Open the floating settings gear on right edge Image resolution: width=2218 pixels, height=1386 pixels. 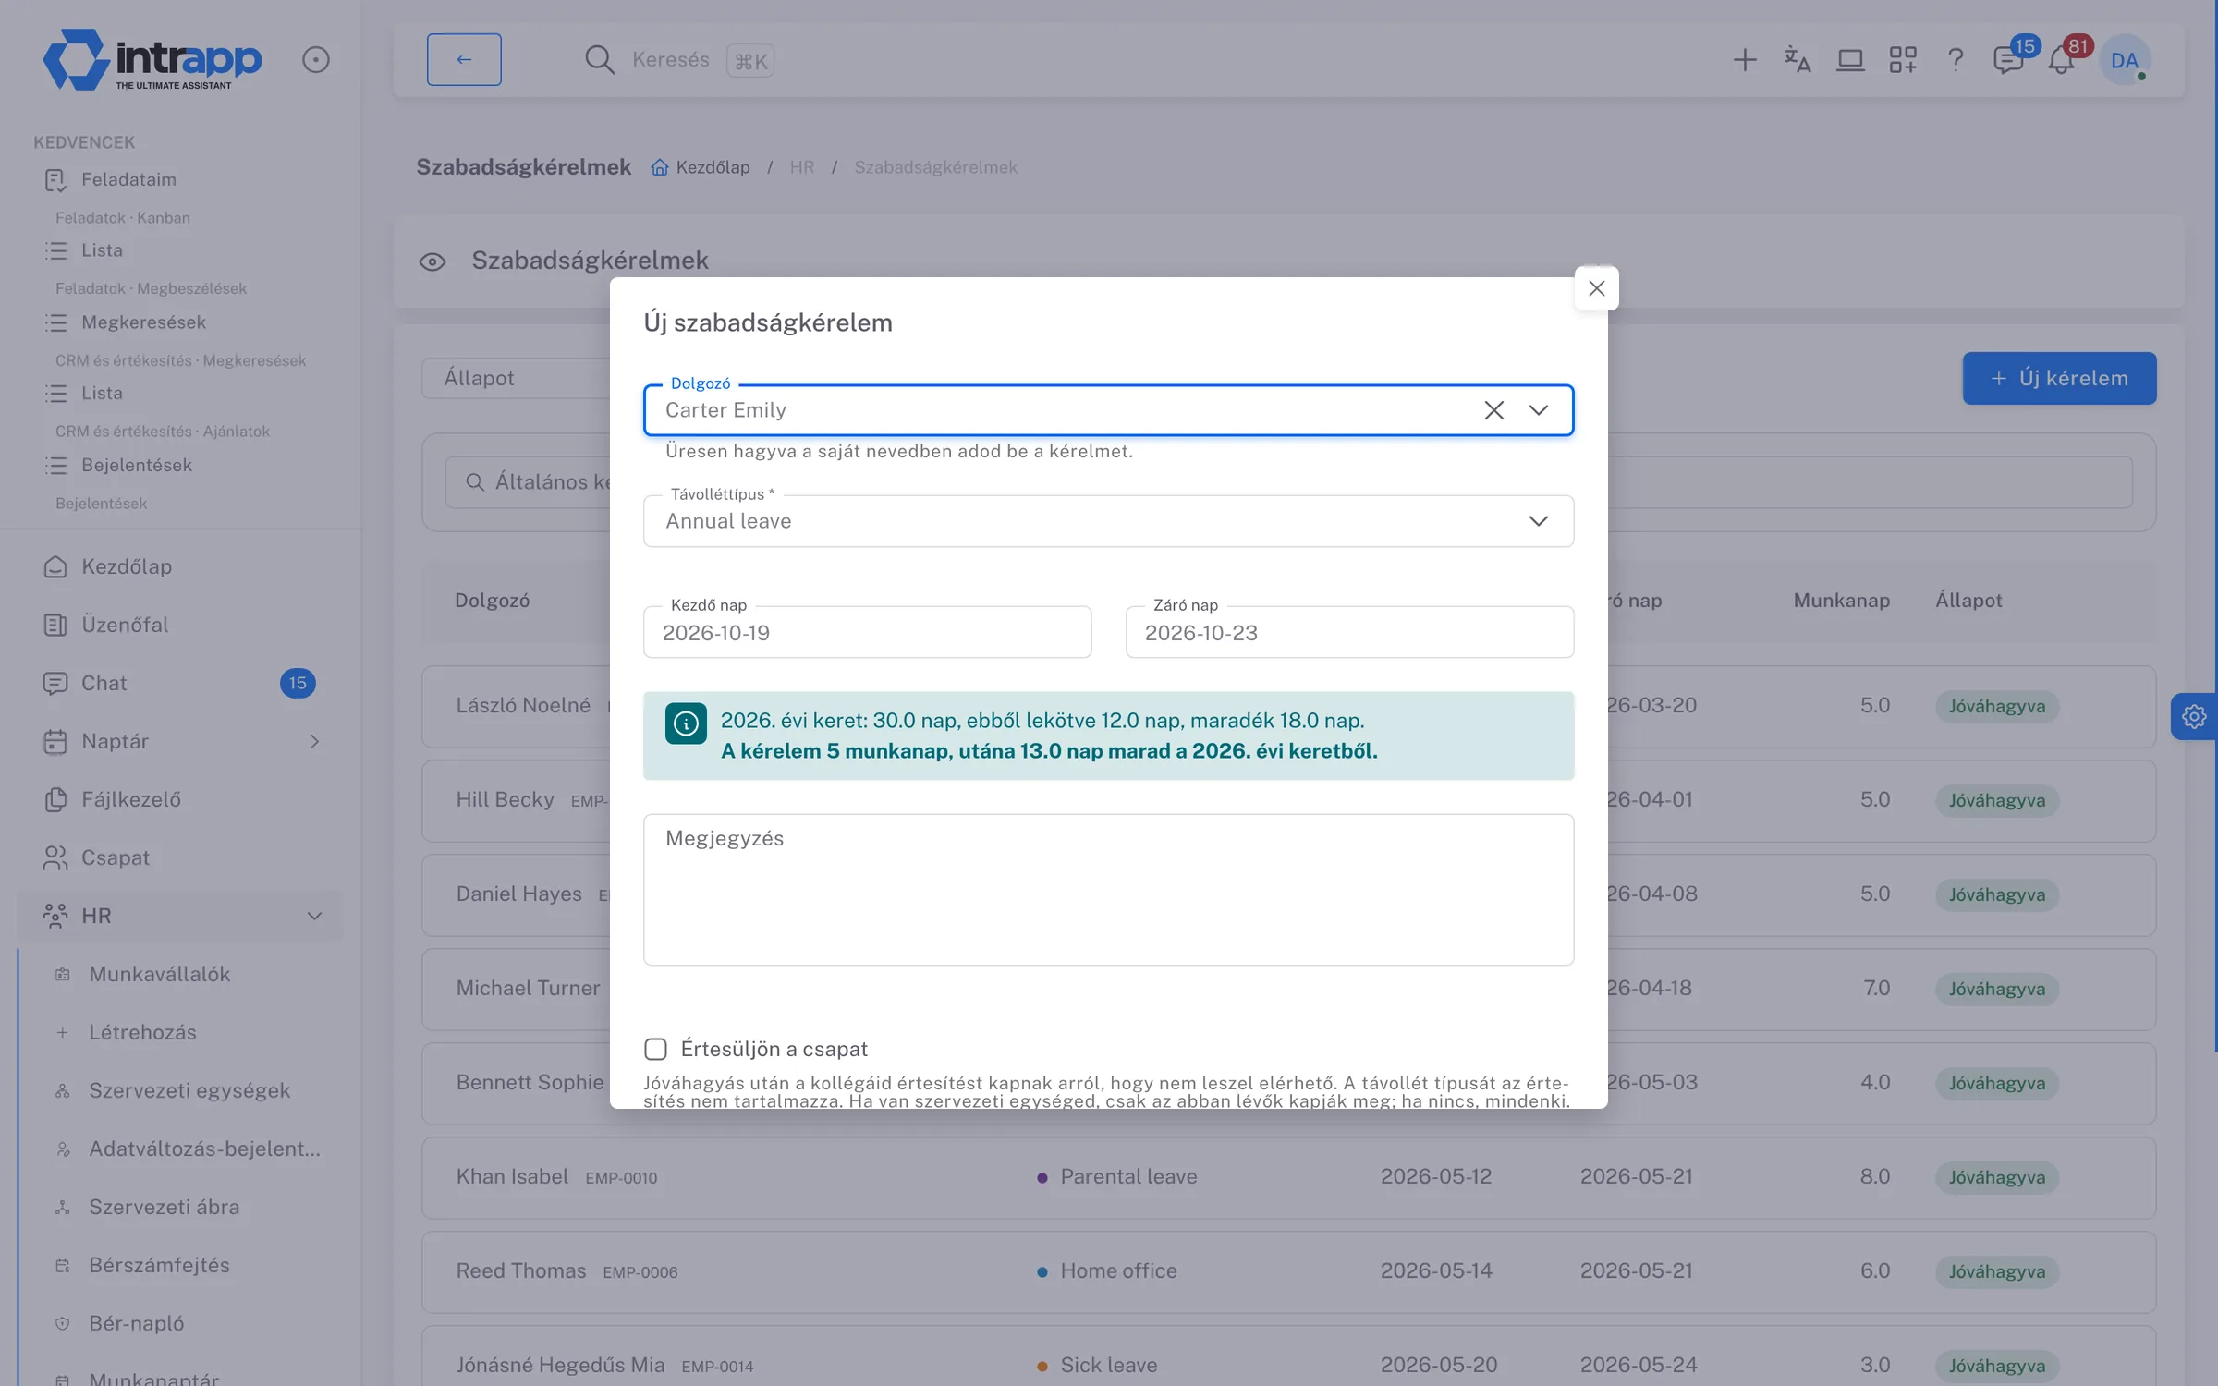2194,716
